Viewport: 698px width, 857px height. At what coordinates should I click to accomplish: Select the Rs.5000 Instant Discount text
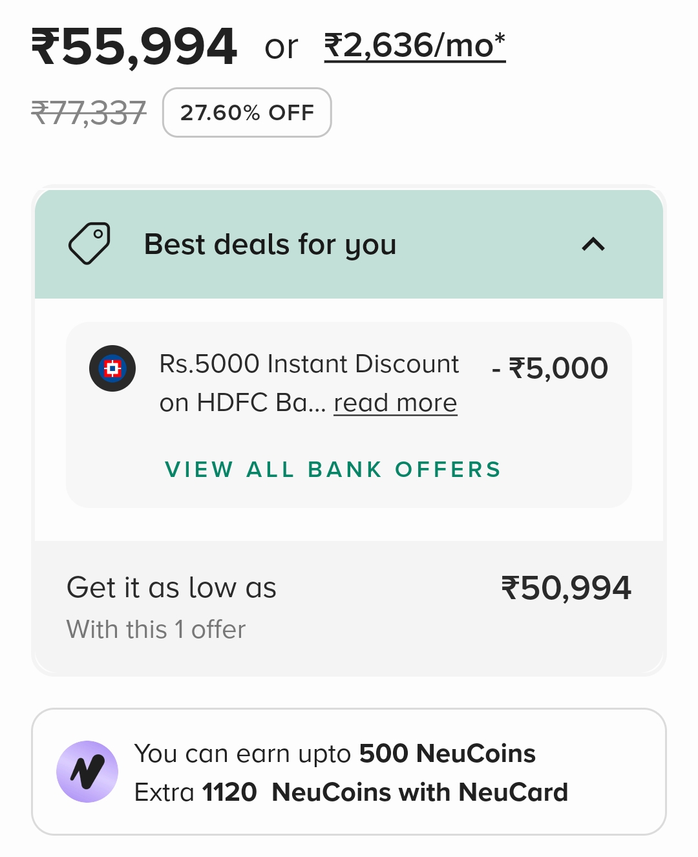point(309,364)
